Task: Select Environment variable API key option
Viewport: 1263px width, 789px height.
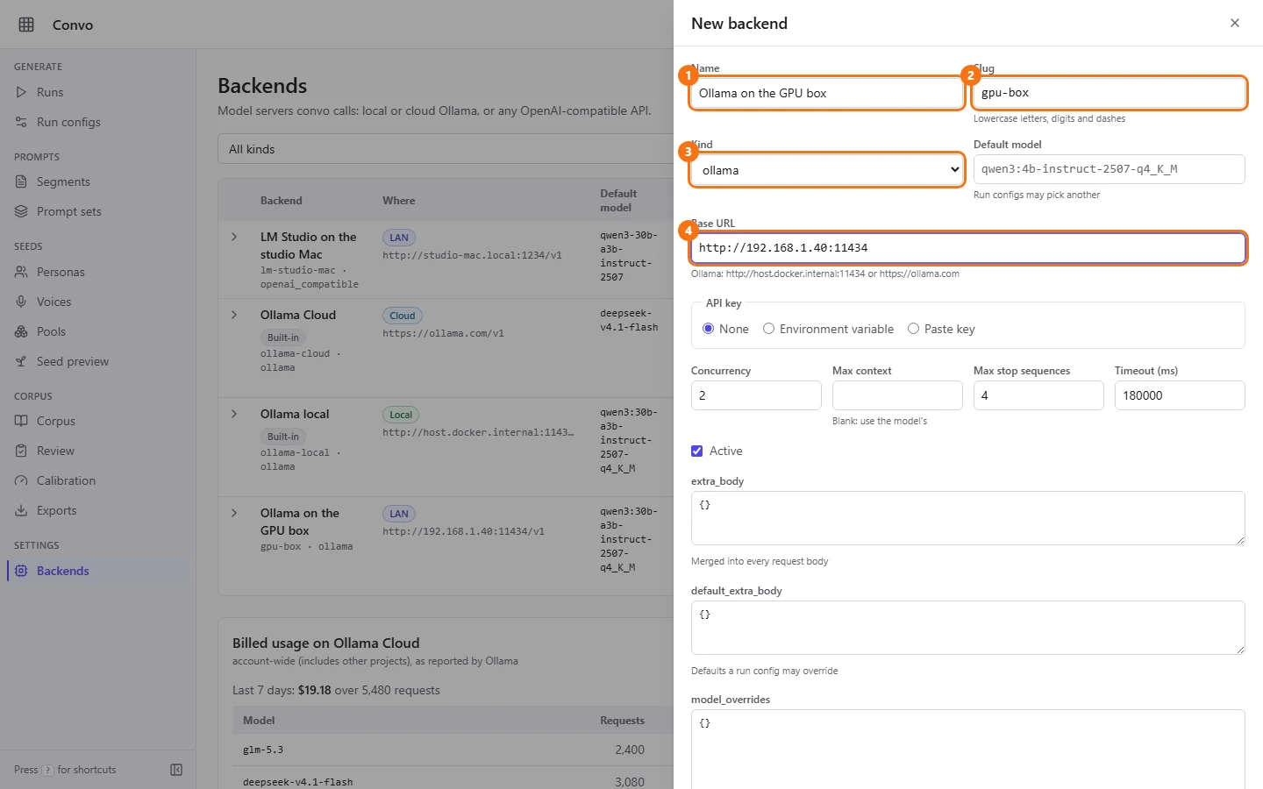Action: point(768,329)
